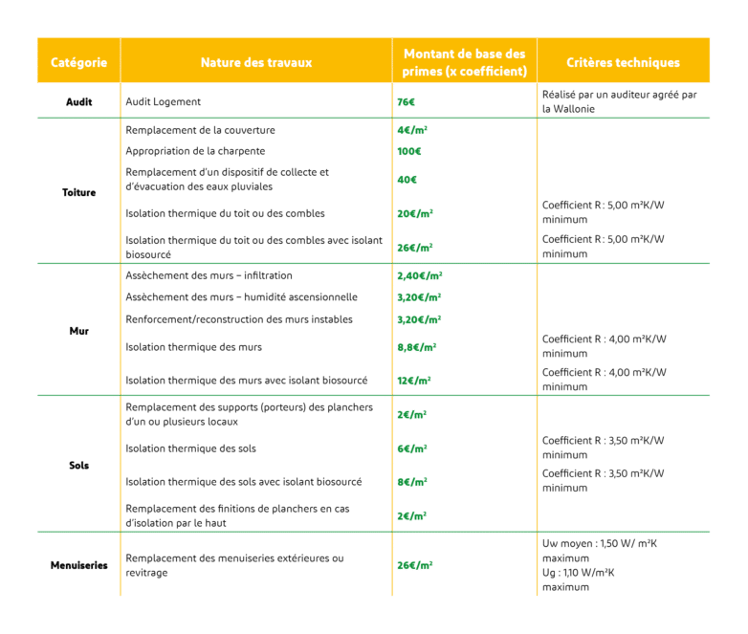This screenshot has height=634, width=748.
Task: Click the "Audit Logement" row text
Action: tap(164, 101)
